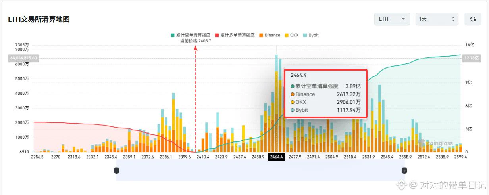Screen dimensions: 489x195
Task: Click the 9亿 right axis label
Action: [469, 83]
